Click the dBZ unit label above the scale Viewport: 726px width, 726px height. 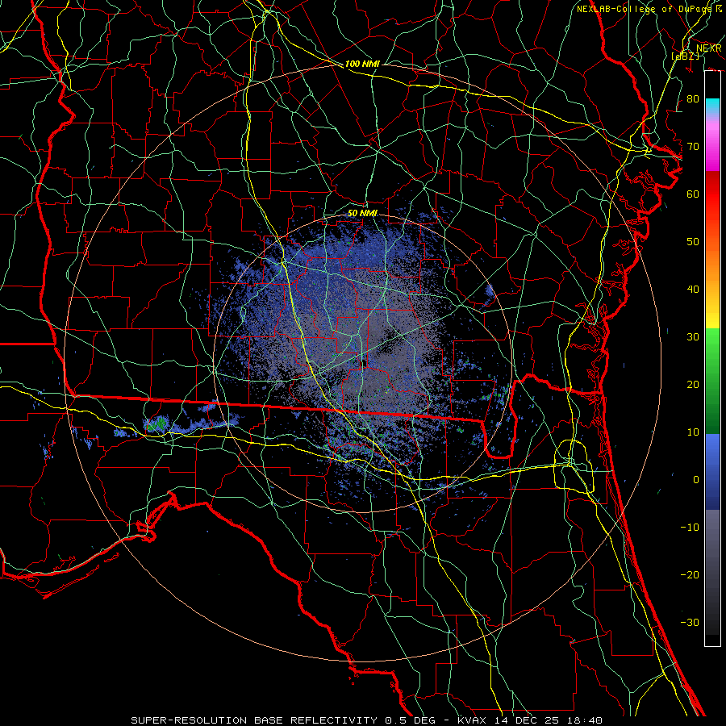click(685, 56)
